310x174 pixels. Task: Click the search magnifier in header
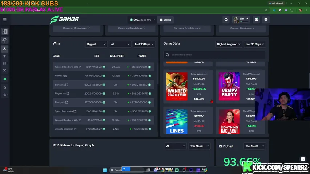tap(226, 20)
